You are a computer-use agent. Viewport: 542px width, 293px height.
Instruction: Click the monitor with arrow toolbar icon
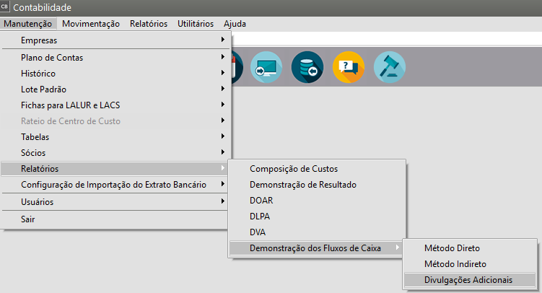click(x=266, y=67)
